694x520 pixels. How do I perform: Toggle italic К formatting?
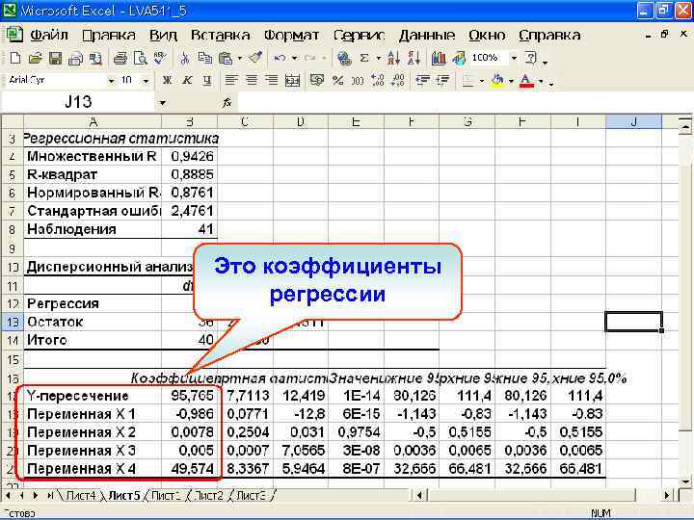click(x=187, y=80)
